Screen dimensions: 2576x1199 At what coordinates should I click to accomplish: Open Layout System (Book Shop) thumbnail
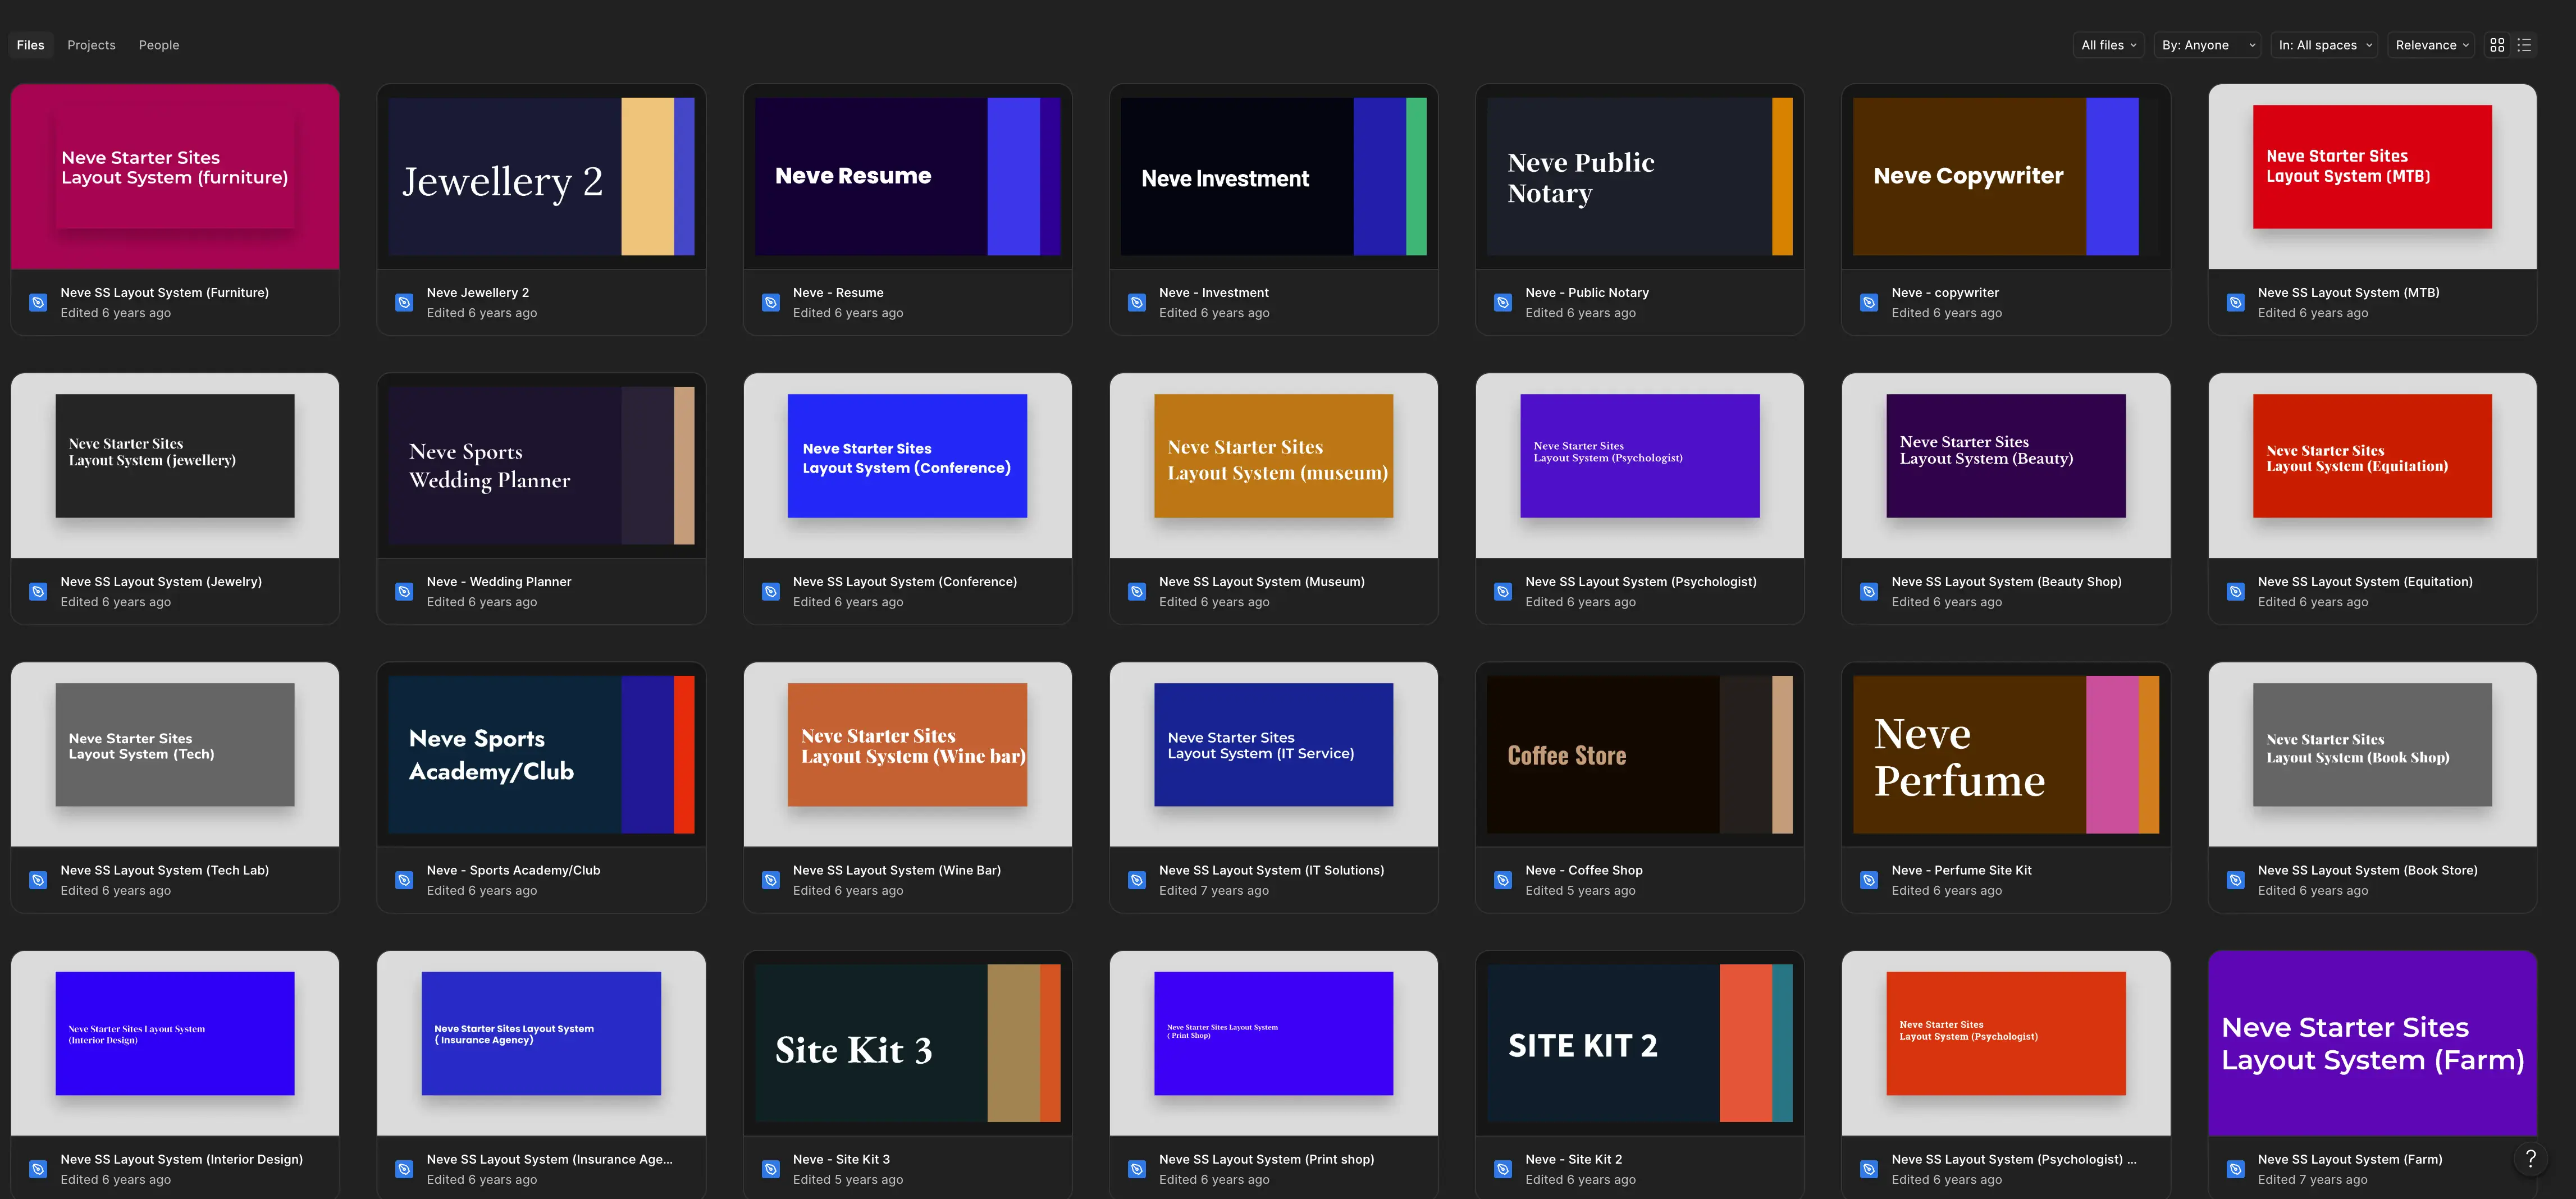[2372, 754]
